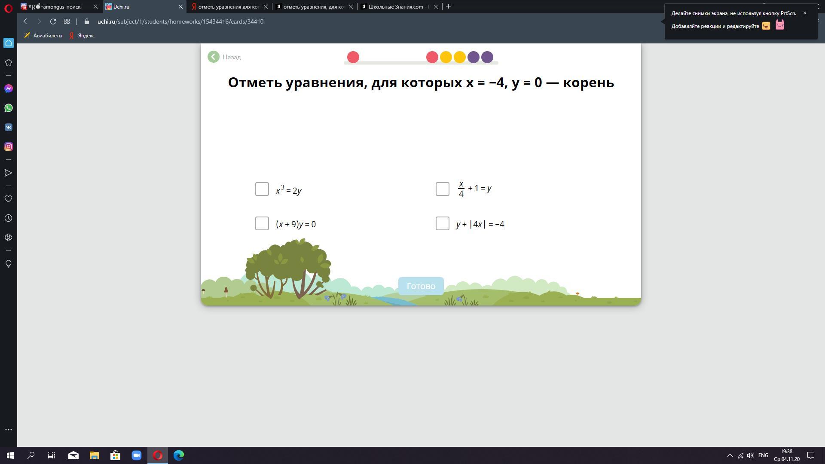825x464 pixels.
Task: Open Messenger in the Opera sidebar
Action: click(9, 89)
